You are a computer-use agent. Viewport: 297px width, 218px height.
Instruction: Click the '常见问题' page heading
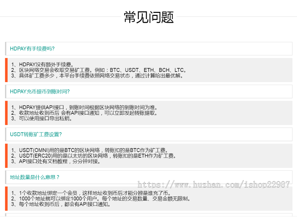coord(149,17)
